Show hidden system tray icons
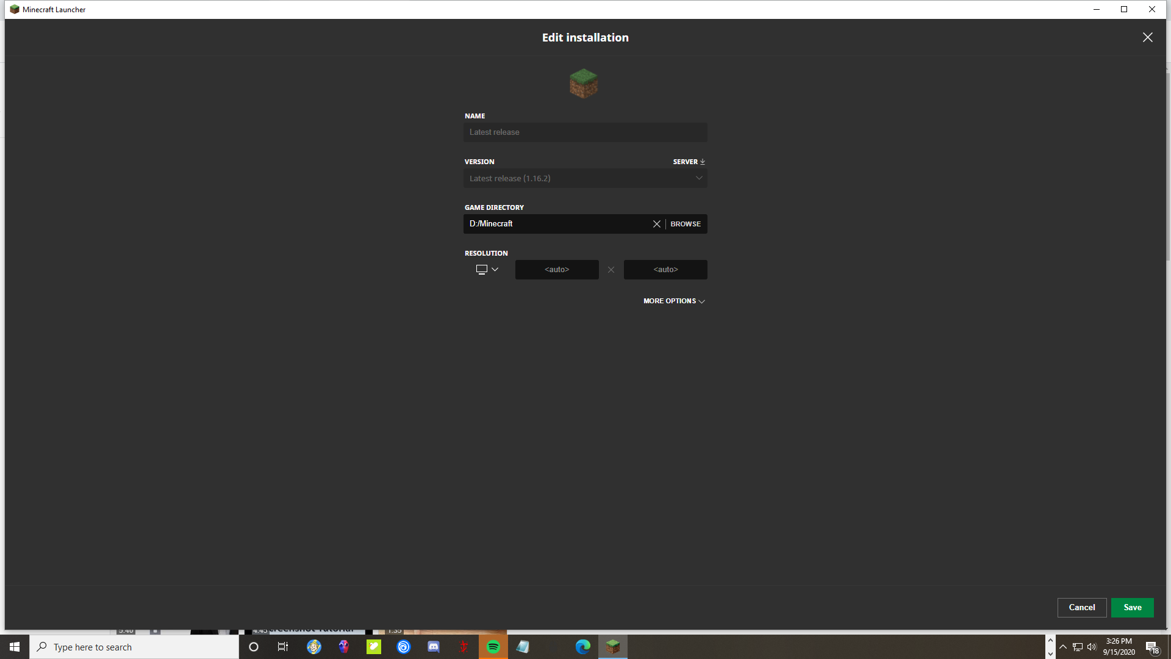The width and height of the screenshot is (1171, 659). (1063, 647)
